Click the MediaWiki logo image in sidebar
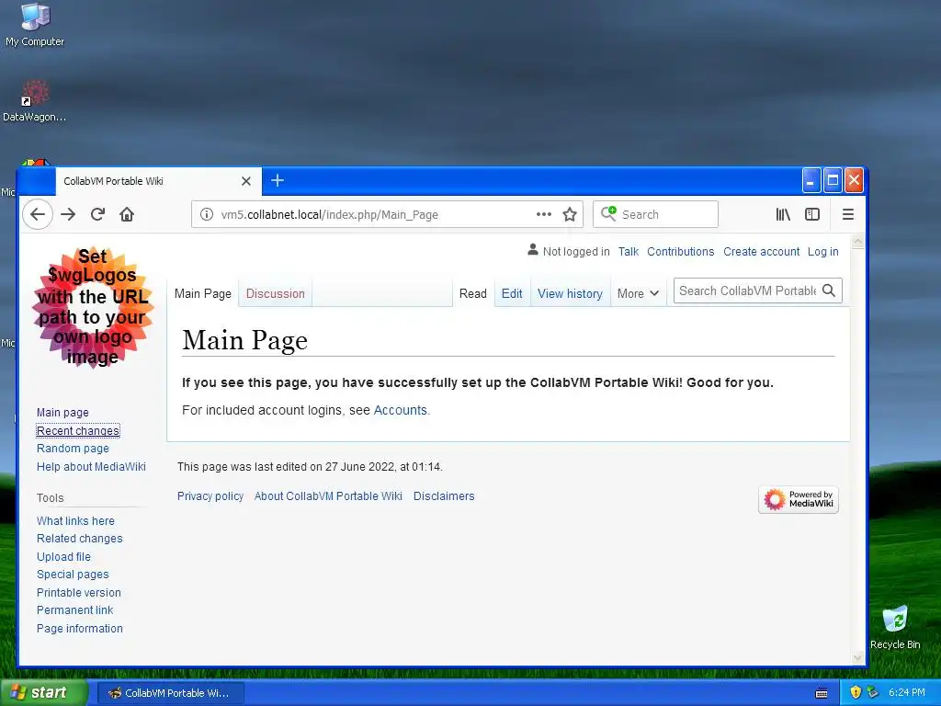 point(93,307)
